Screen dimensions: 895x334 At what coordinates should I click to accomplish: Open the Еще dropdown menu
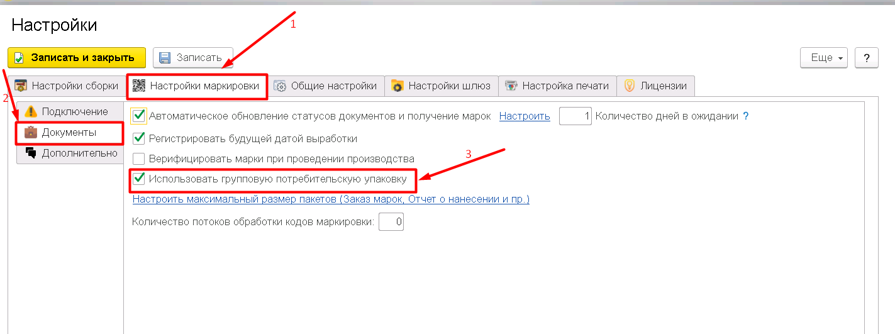[x=823, y=58]
